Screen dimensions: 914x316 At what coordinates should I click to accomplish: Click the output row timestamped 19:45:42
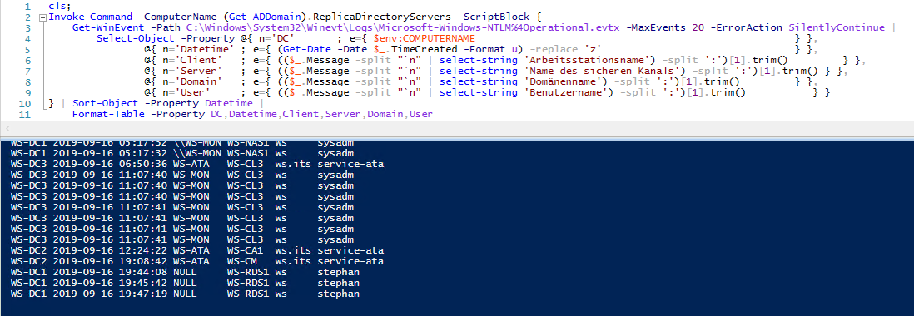click(x=185, y=283)
